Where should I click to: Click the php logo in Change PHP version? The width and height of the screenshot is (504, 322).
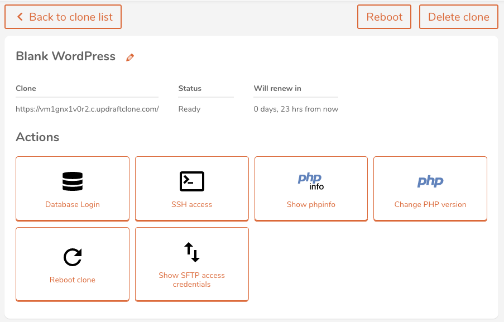[430, 181]
